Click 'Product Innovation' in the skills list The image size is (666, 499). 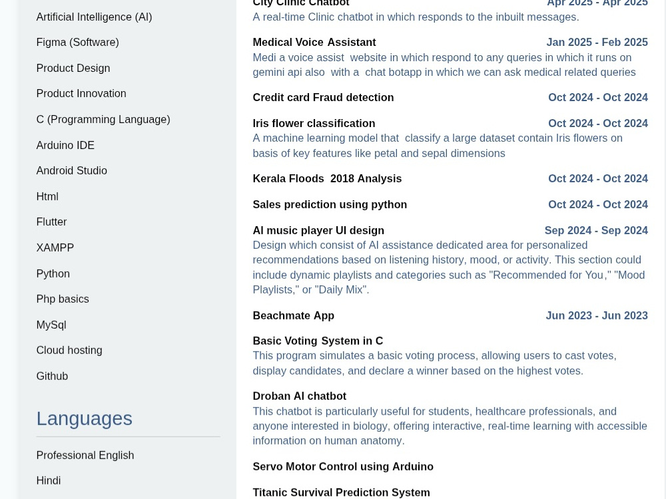[81, 93]
